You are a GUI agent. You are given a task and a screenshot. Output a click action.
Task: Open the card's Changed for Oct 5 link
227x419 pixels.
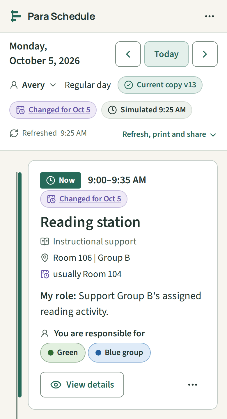tap(90, 199)
